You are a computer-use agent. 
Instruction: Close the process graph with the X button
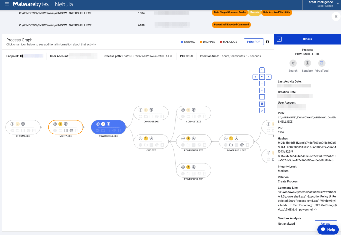[336, 17]
